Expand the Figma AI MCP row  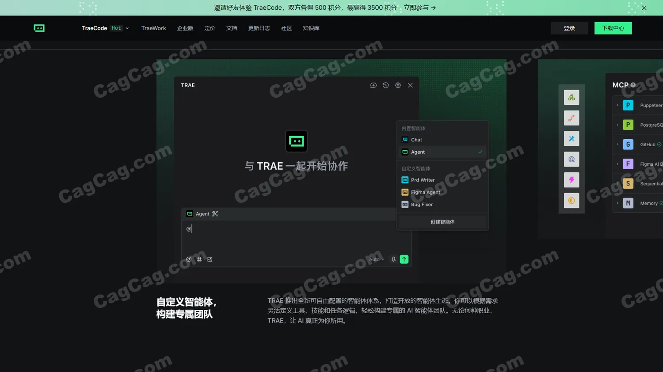pos(617,164)
